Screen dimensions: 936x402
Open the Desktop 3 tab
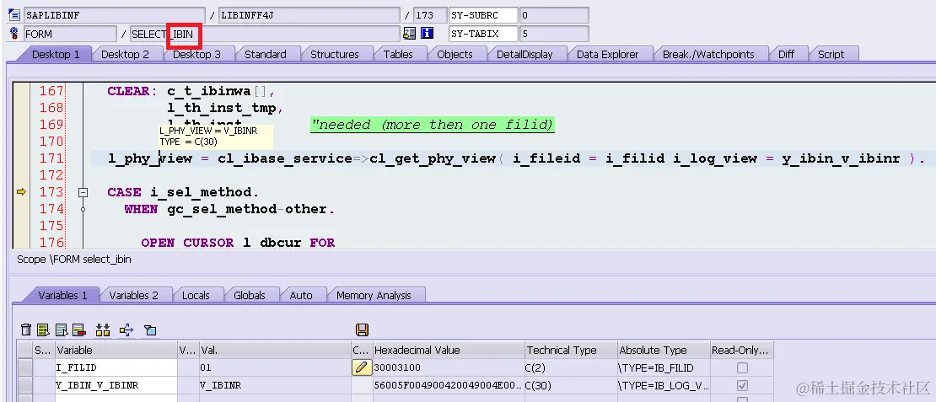pos(196,54)
